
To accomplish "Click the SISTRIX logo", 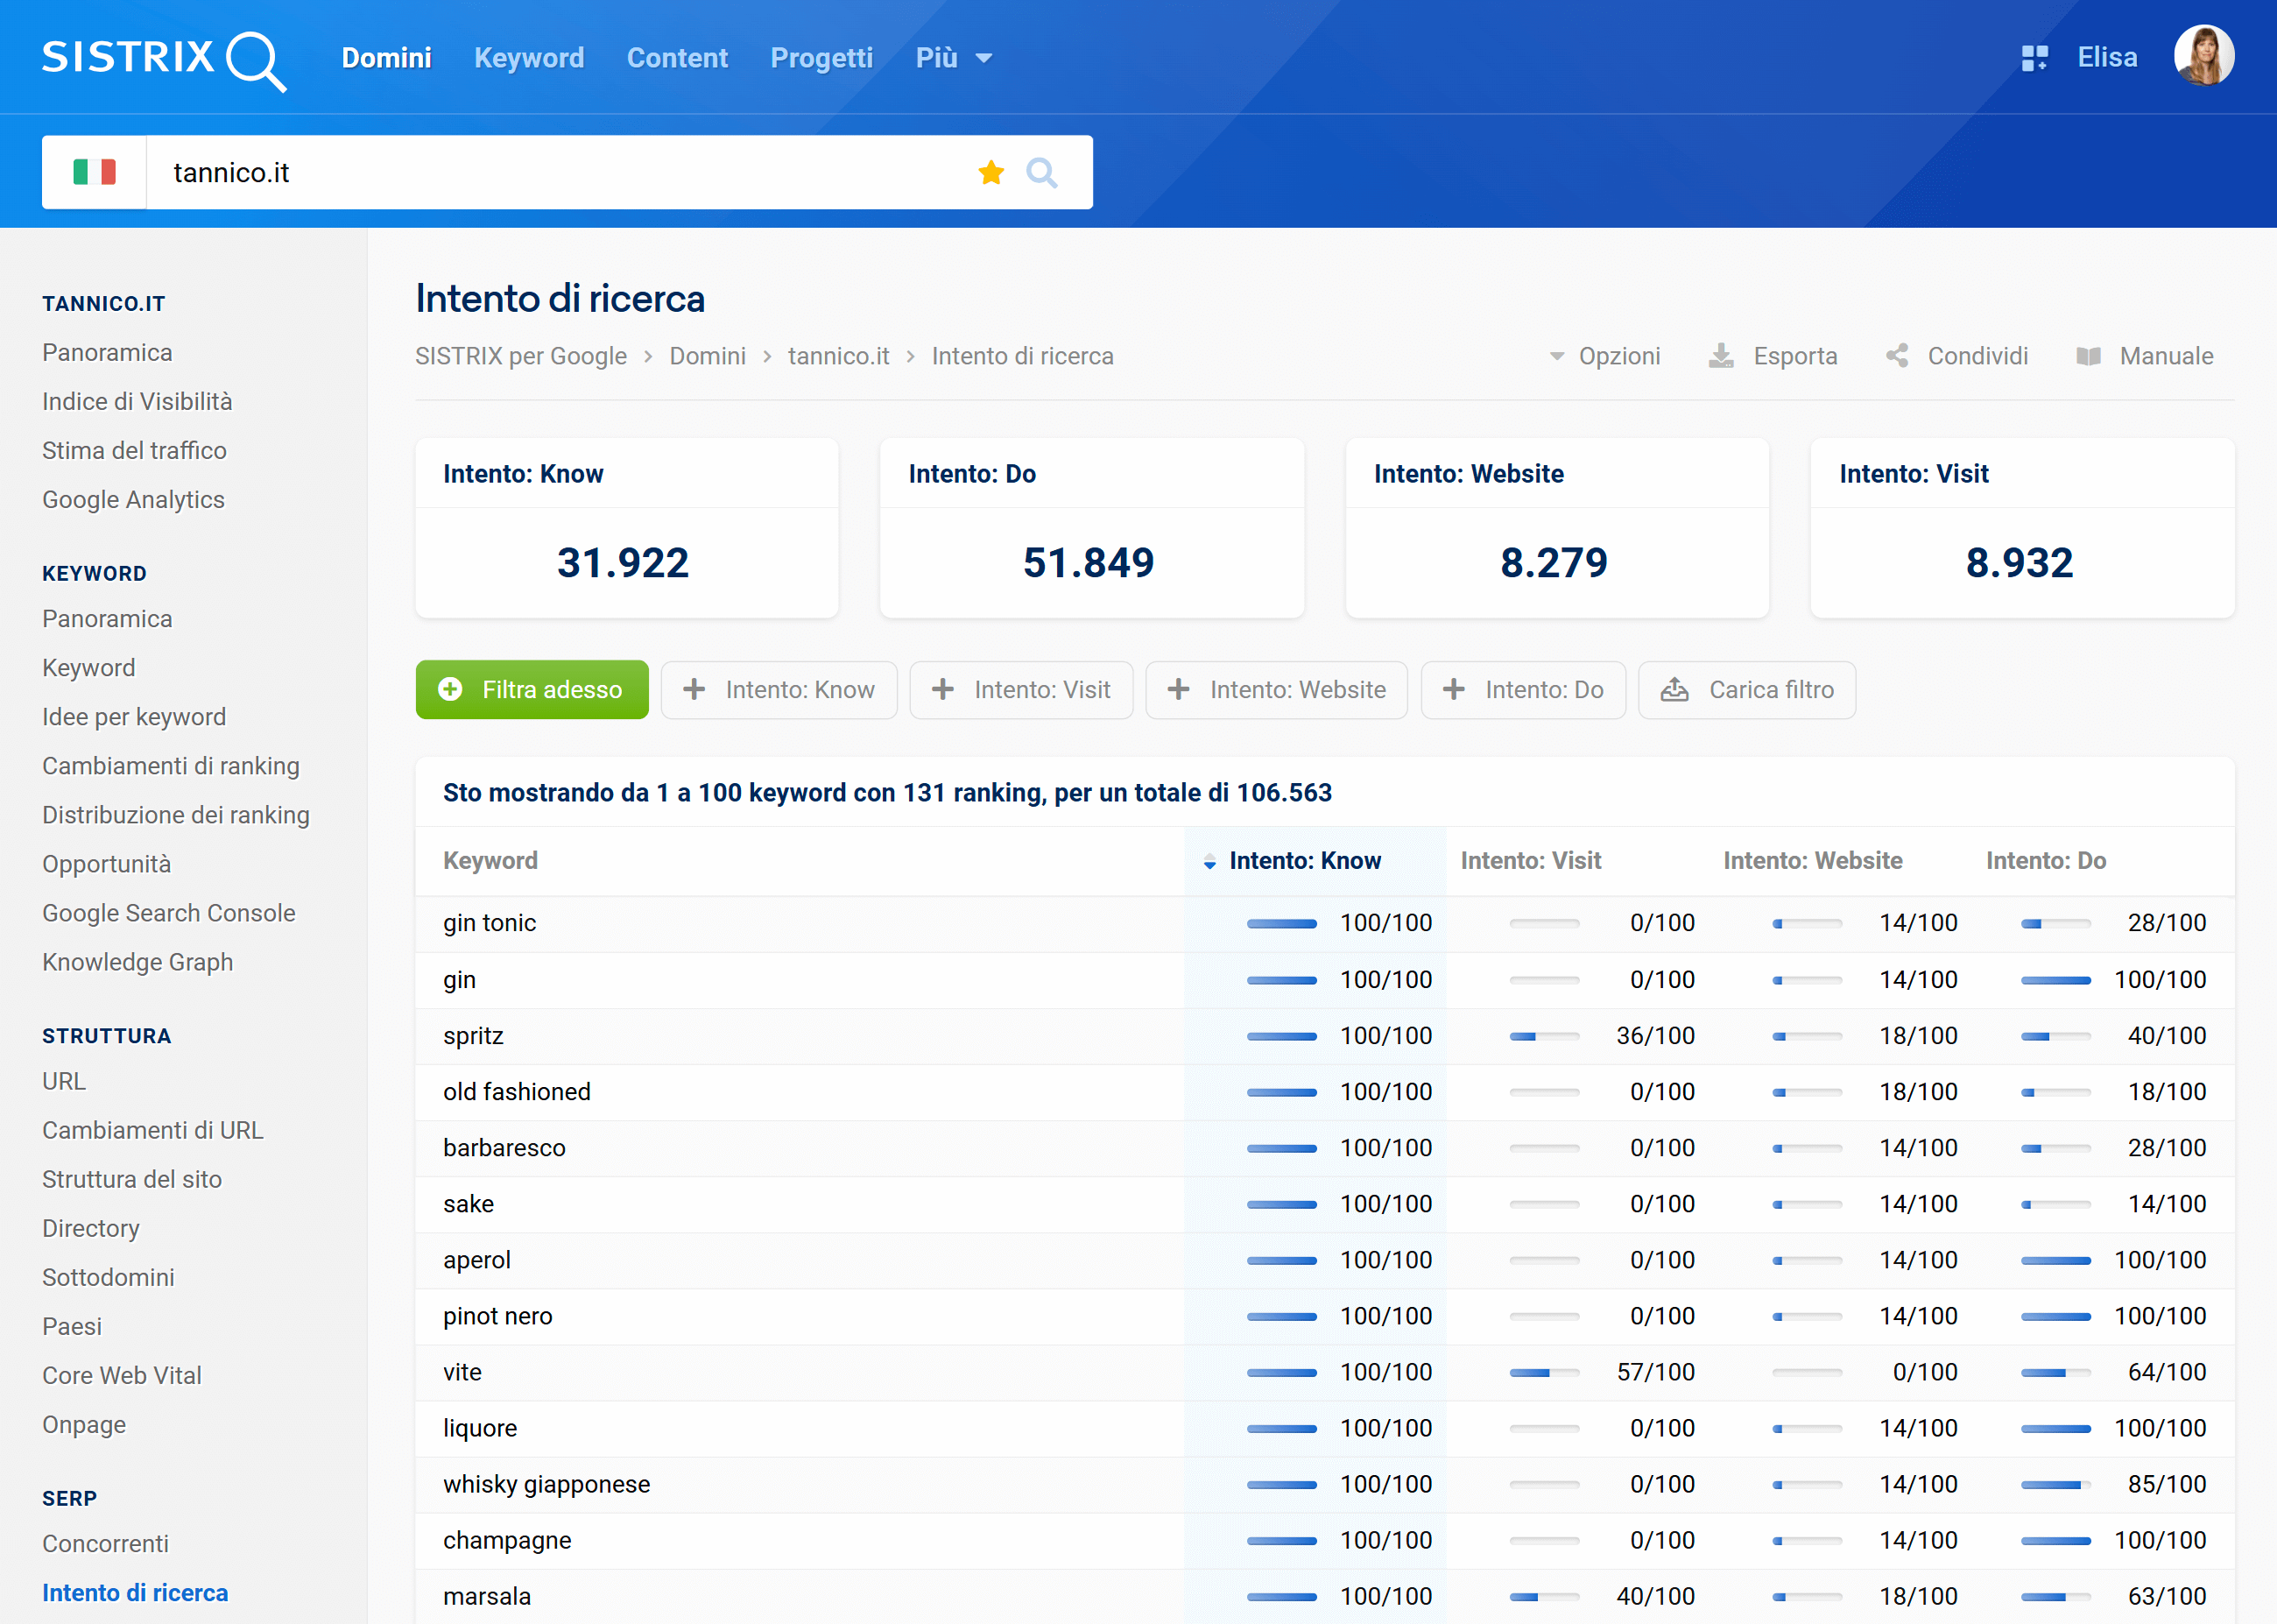I will coord(164,58).
